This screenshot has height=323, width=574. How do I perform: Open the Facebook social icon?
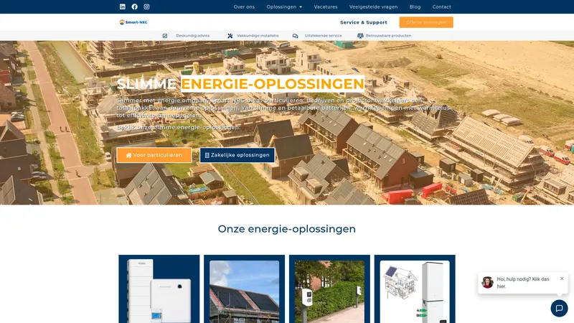click(x=135, y=6)
